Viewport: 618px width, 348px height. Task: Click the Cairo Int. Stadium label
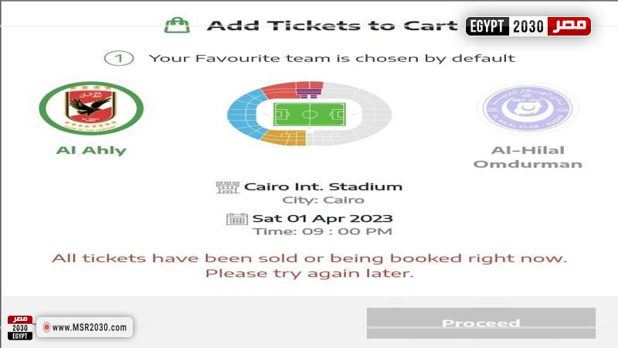coord(323,186)
